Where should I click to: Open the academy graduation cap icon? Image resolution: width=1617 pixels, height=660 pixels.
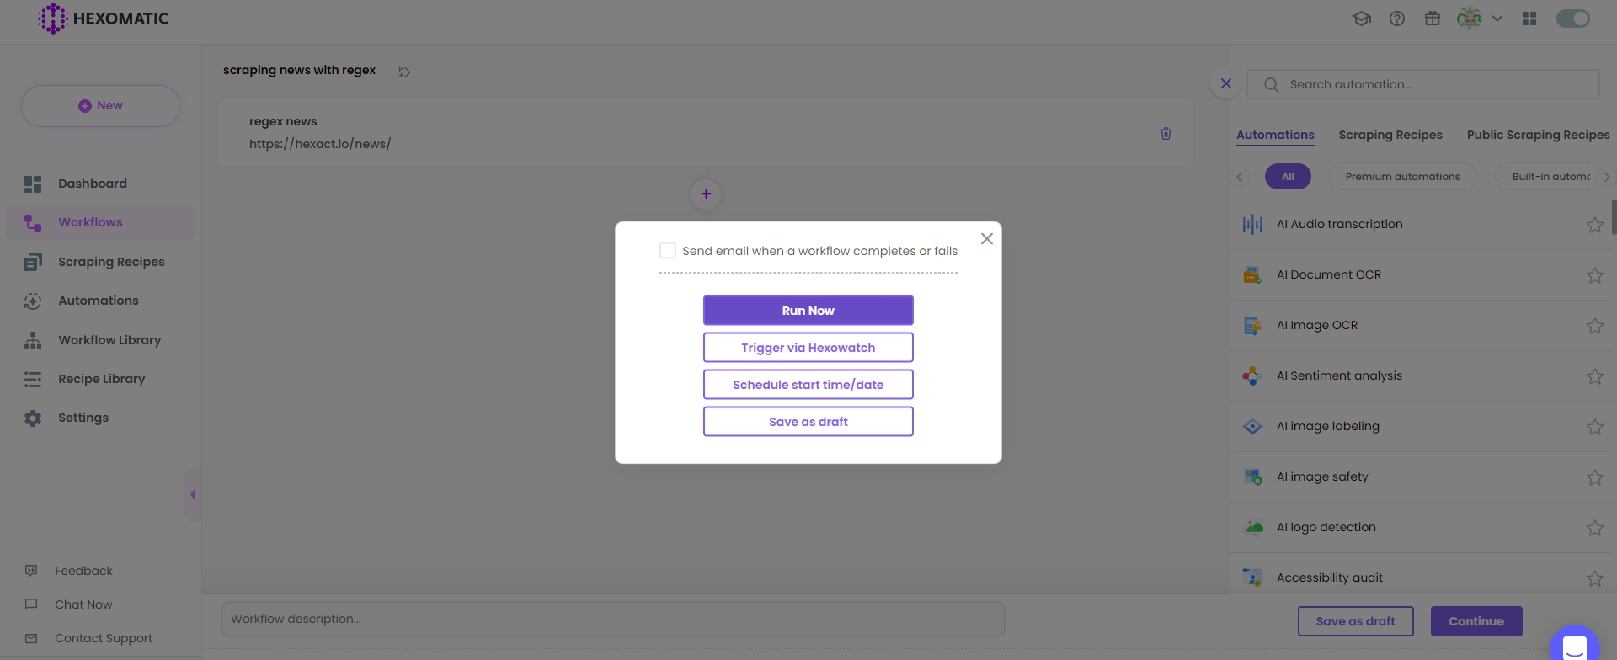pyautogui.click(x=1362, y=19)
